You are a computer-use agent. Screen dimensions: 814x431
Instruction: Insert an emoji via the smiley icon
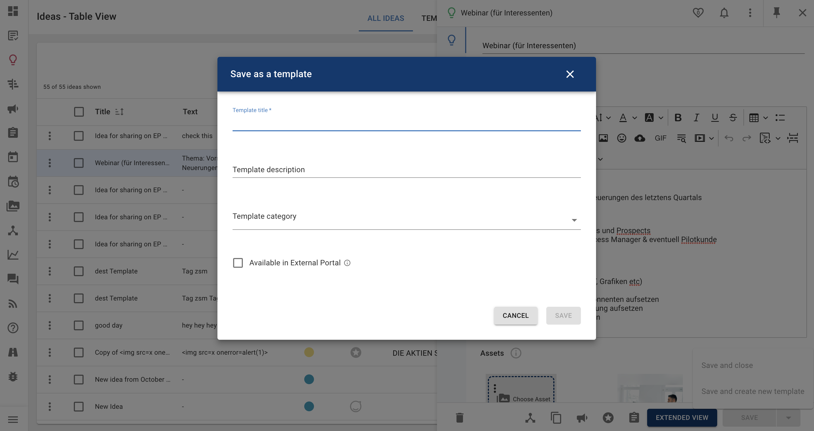pos(621,138)
